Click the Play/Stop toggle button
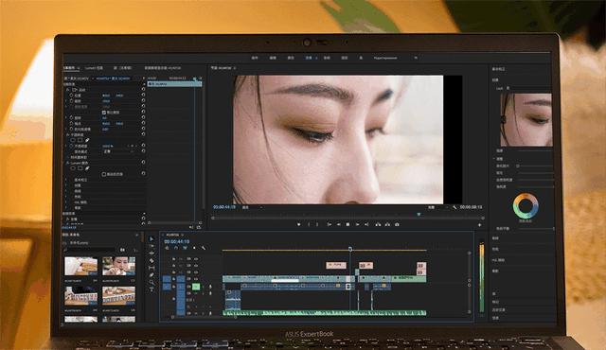This screenshot has height=350, width=606. (348, 224)
